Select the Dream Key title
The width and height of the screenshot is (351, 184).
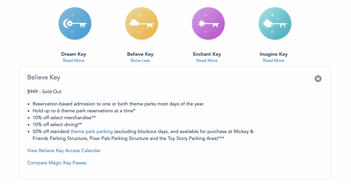[x=74, y=54]
